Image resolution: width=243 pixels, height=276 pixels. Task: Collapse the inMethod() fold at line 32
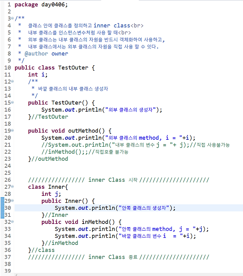(x=12, y=222)
